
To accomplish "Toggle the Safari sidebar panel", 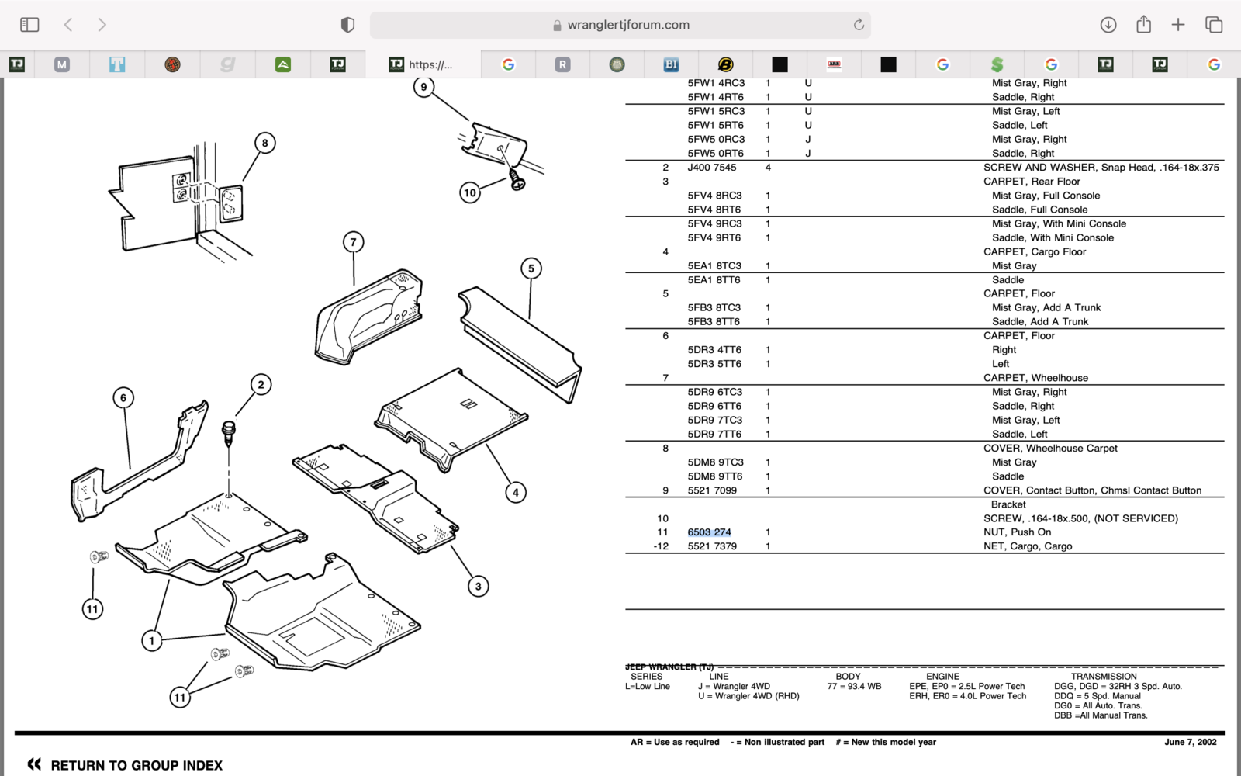I will [29, 25].
